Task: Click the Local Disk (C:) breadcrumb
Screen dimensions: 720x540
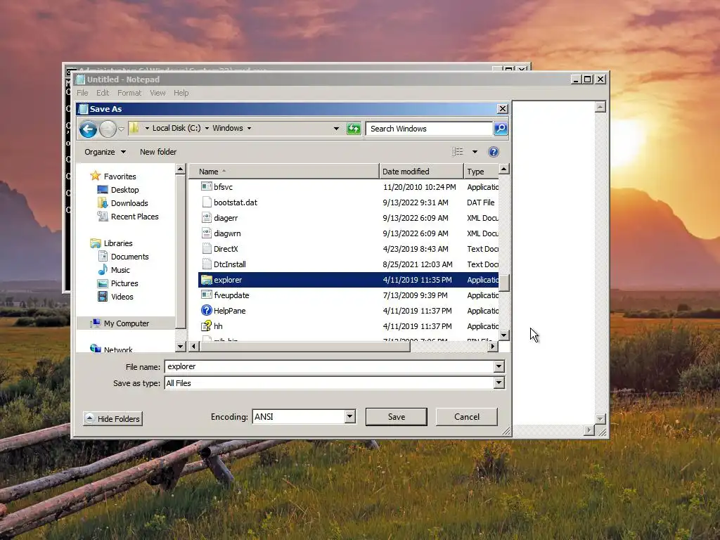Action: pos(176,128)
